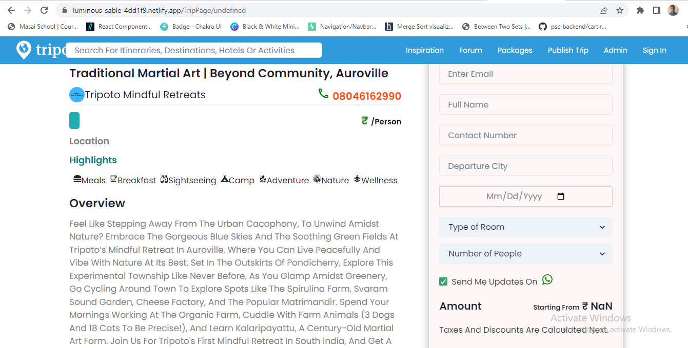688x348 pixels.
Task: Click the Highlights heading
Action: point(93,160)
